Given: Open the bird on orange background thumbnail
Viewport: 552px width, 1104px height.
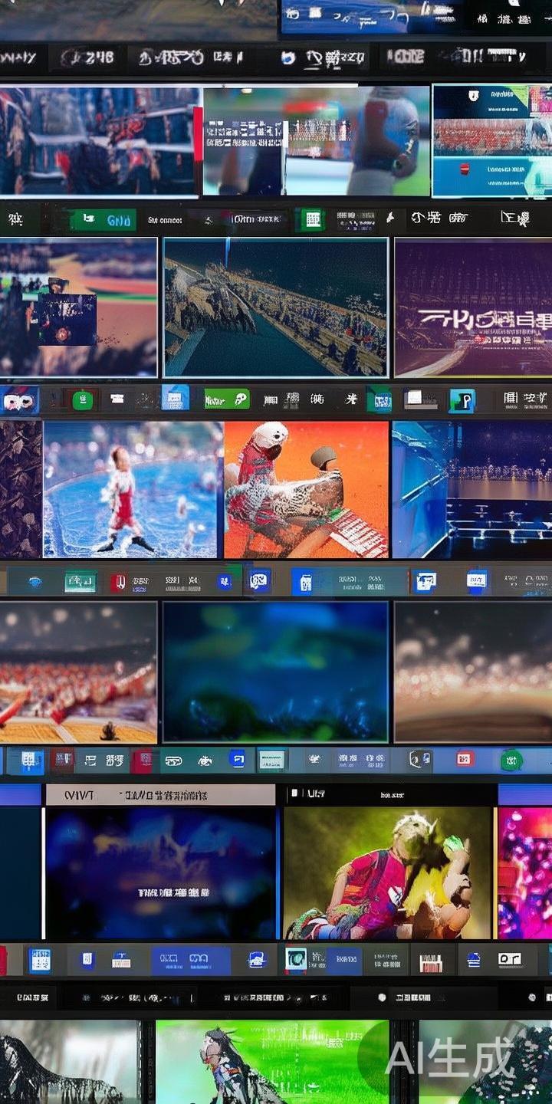Looking at the screenshot, I should tap(306, 489).
